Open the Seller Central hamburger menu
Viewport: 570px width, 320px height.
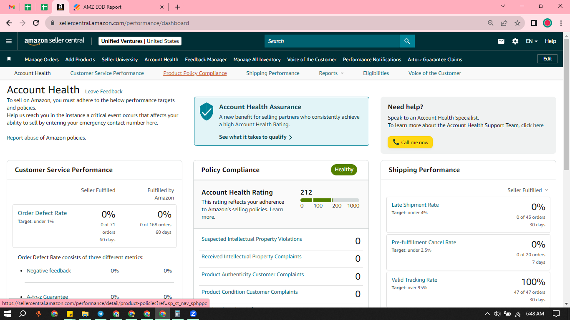click(9, 41)
